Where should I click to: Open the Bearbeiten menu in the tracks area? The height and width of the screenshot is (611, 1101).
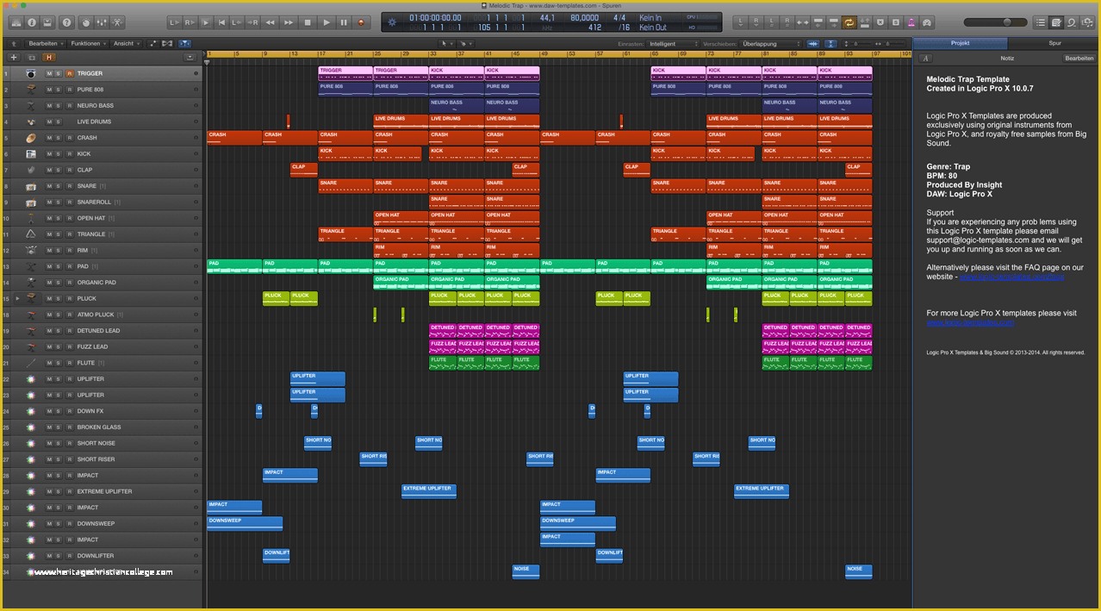[45, 43]
